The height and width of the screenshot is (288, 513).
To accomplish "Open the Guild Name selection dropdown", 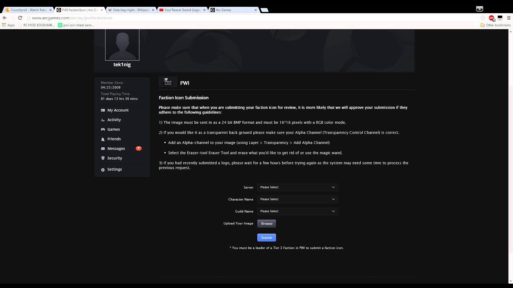I will point(297,211).
